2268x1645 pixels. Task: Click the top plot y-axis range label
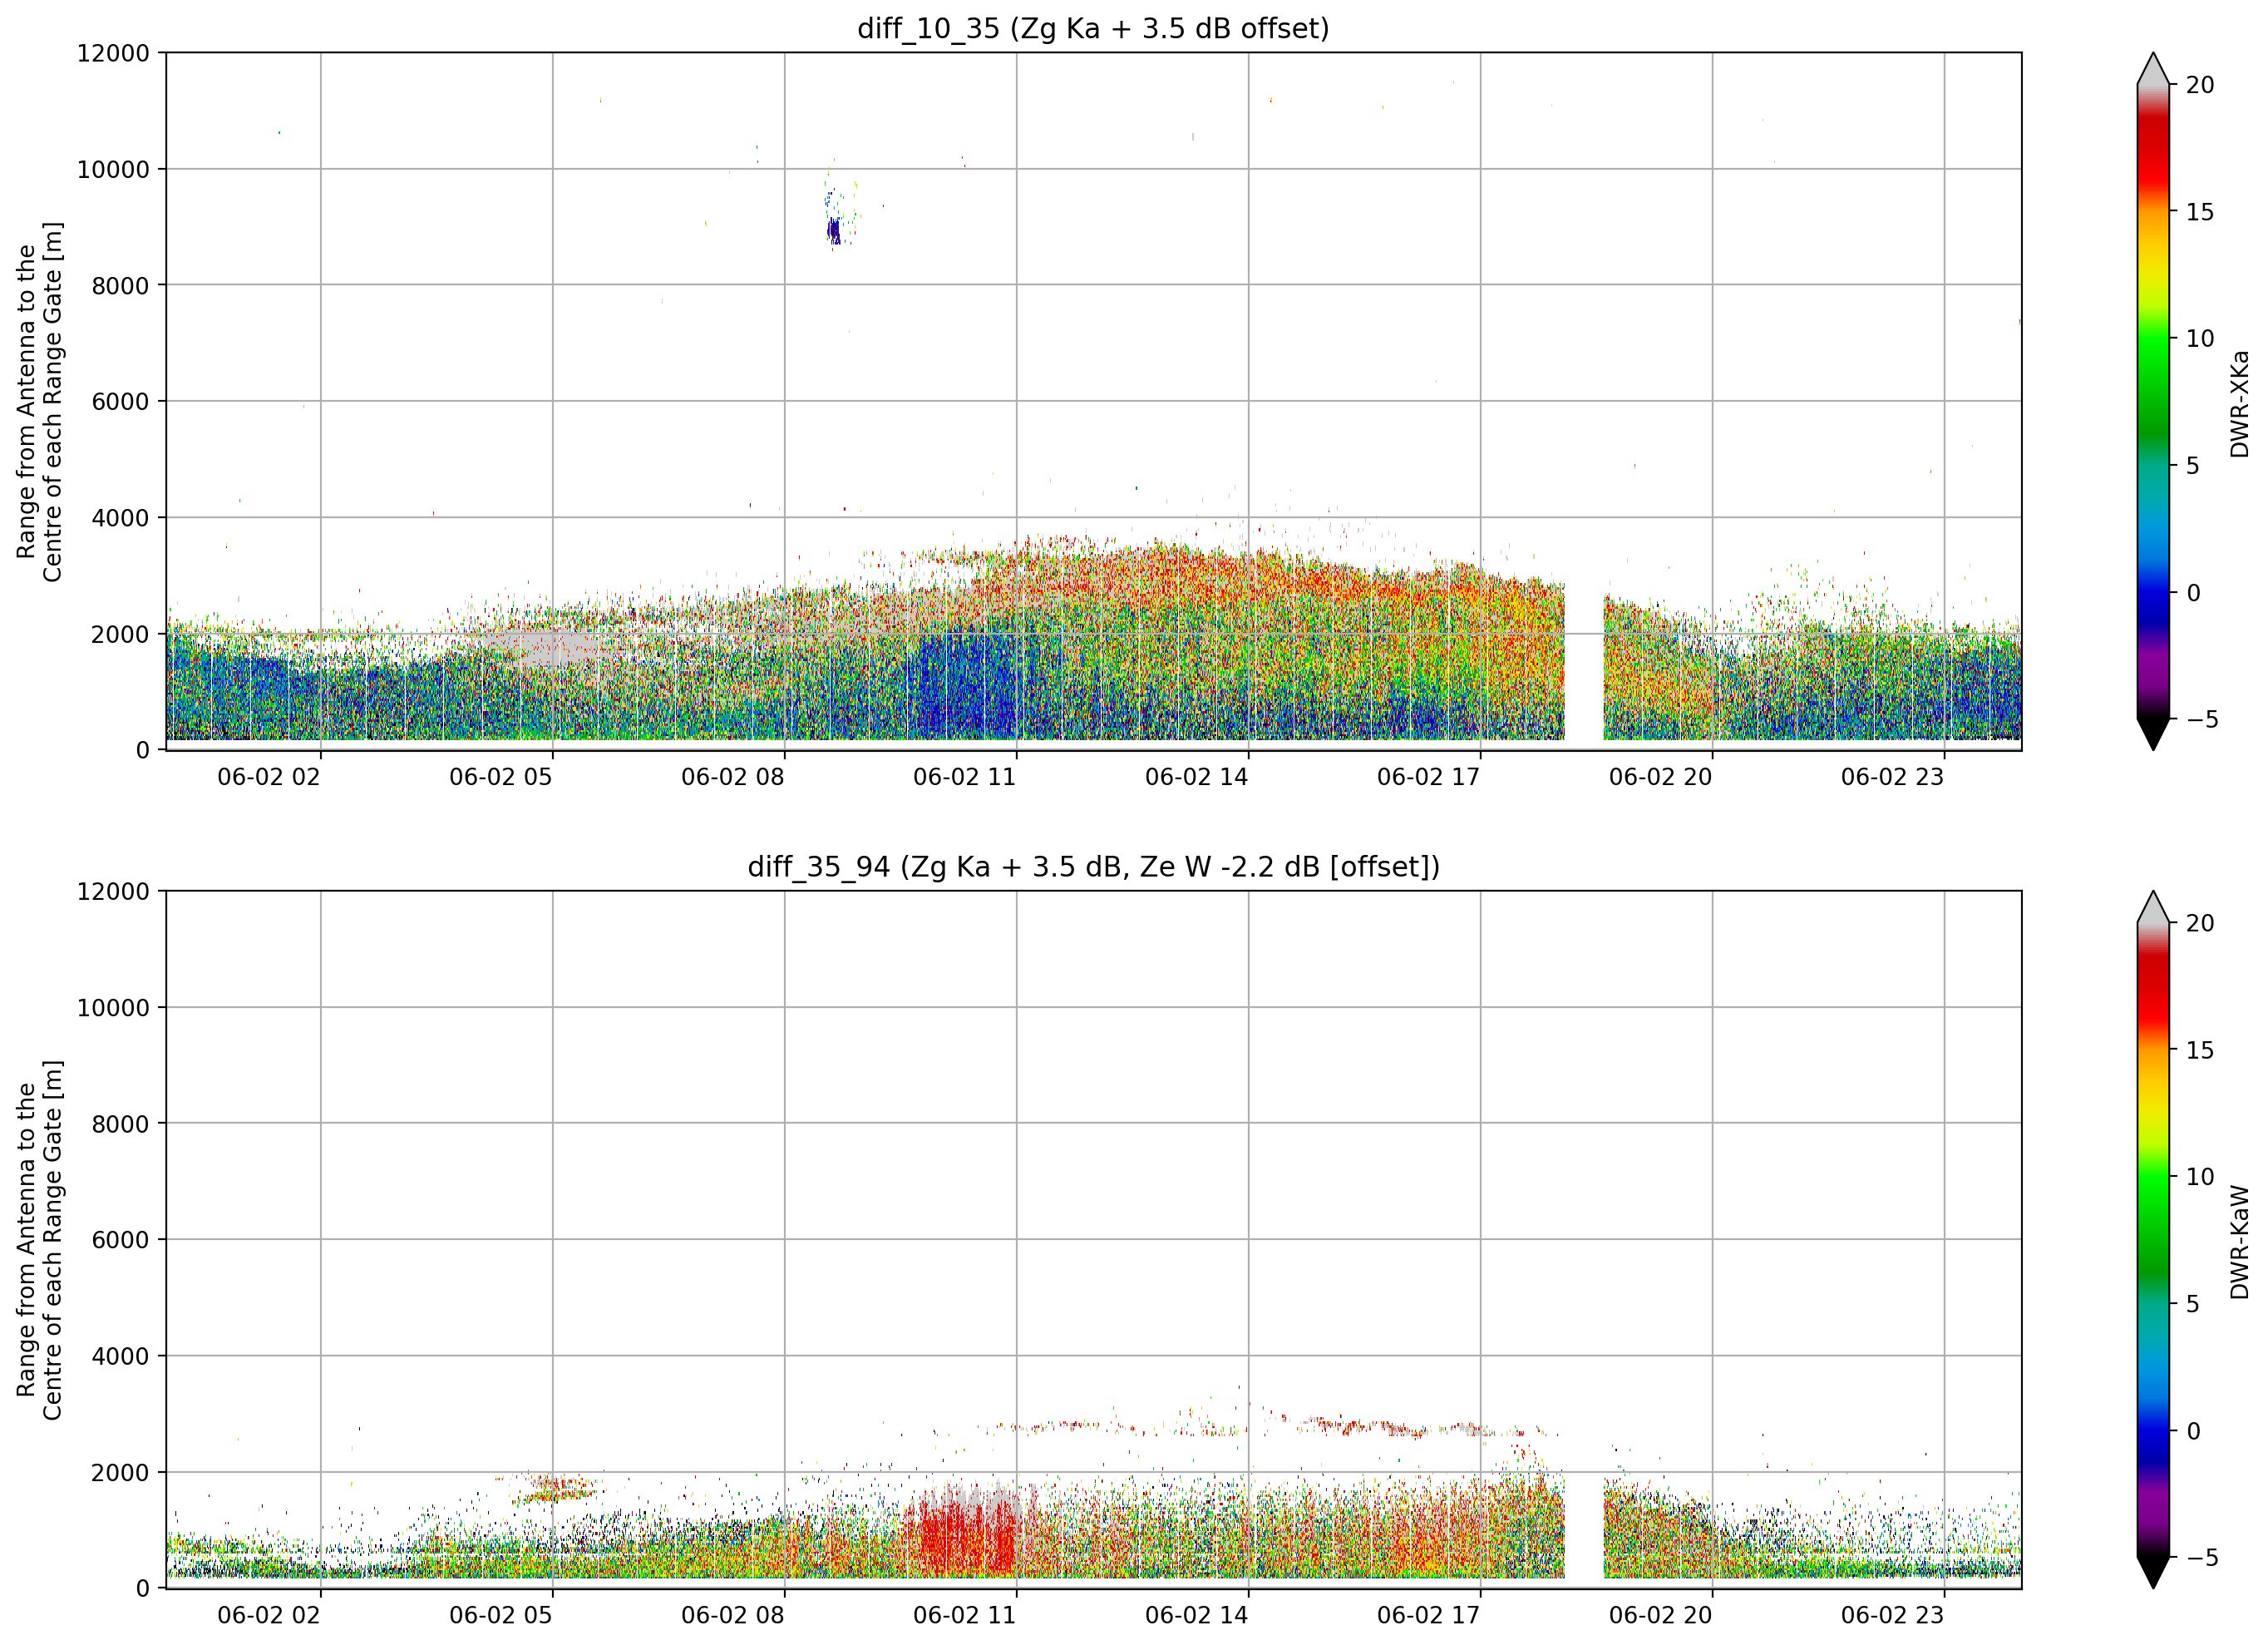[x=40, y=401]
